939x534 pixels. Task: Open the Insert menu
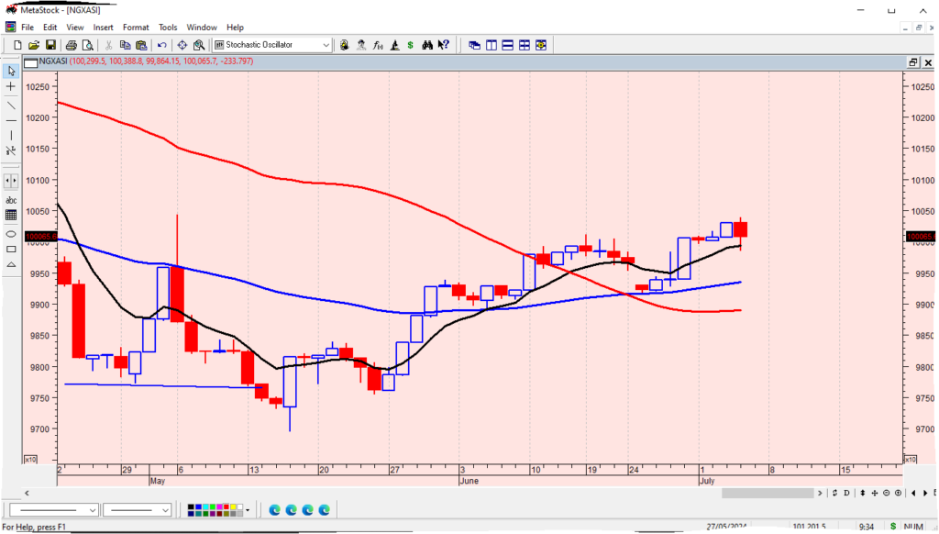click(103, 28)
